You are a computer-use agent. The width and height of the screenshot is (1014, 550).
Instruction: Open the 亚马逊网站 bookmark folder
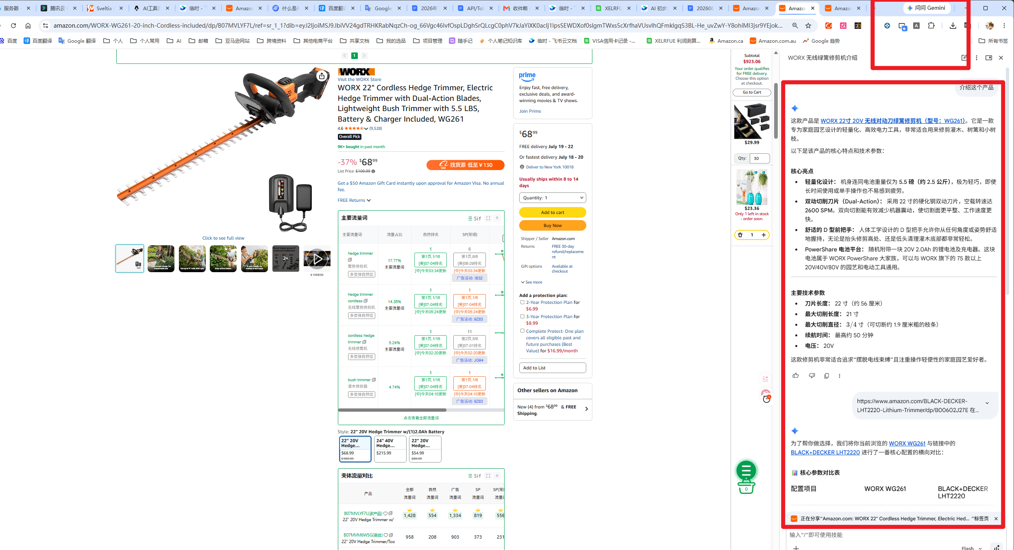point(233,41)
